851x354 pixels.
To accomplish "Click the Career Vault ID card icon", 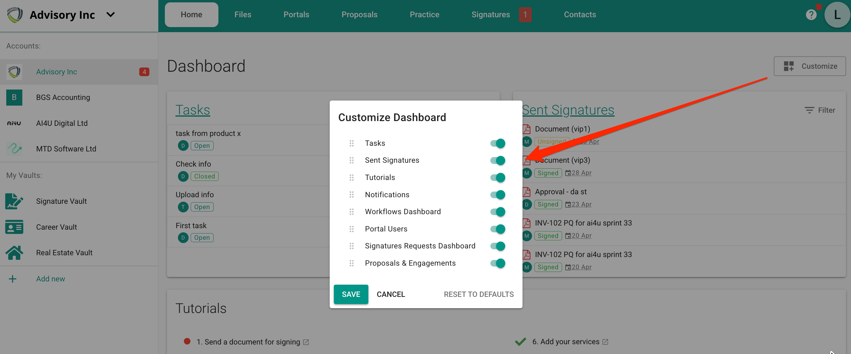I will click(x=14, y=227).
